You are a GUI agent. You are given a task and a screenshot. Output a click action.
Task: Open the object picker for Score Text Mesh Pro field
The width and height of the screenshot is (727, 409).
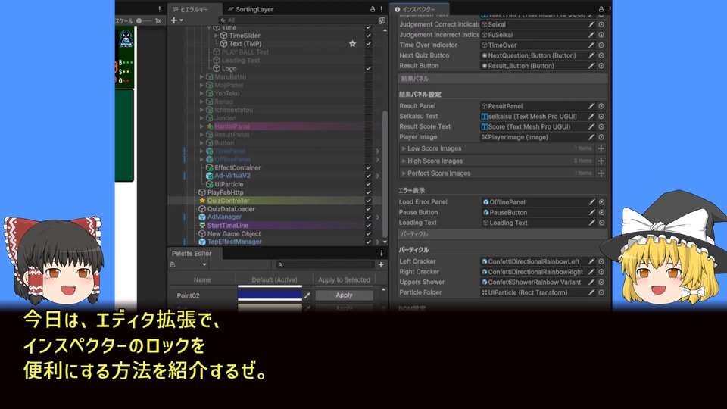click(x=601, y=126)
